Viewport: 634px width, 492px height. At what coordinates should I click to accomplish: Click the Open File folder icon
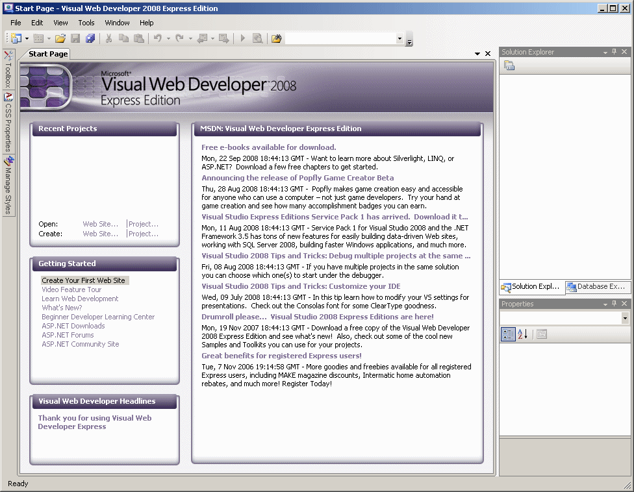[x=60, y=38]
